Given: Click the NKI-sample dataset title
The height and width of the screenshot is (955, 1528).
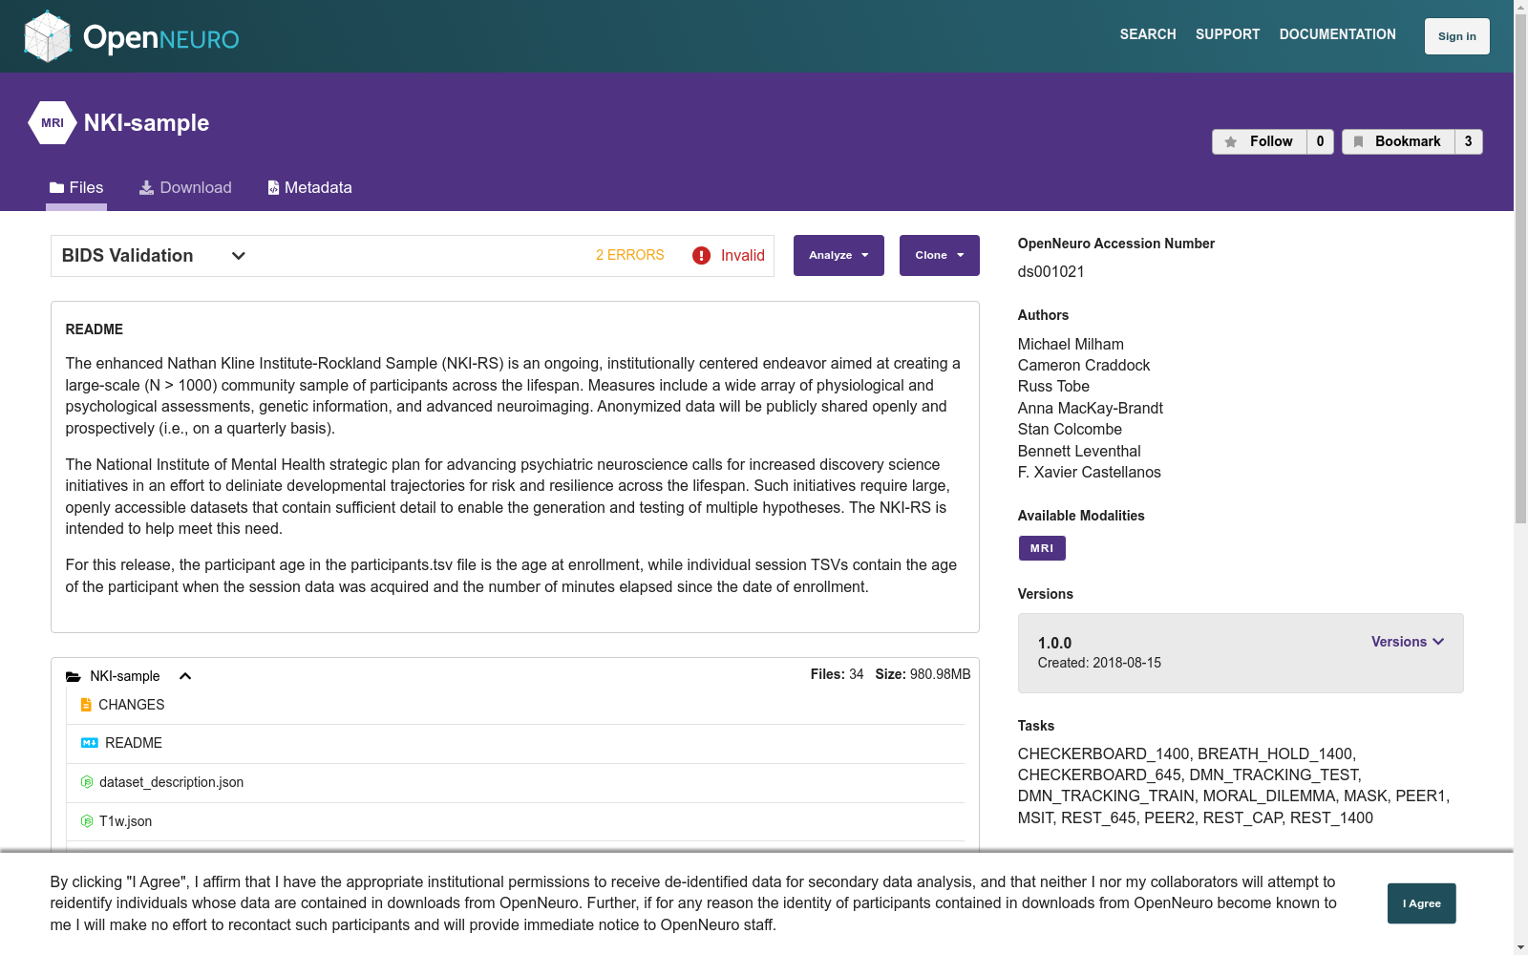Looking at the screenshot, I should point(146,123).
